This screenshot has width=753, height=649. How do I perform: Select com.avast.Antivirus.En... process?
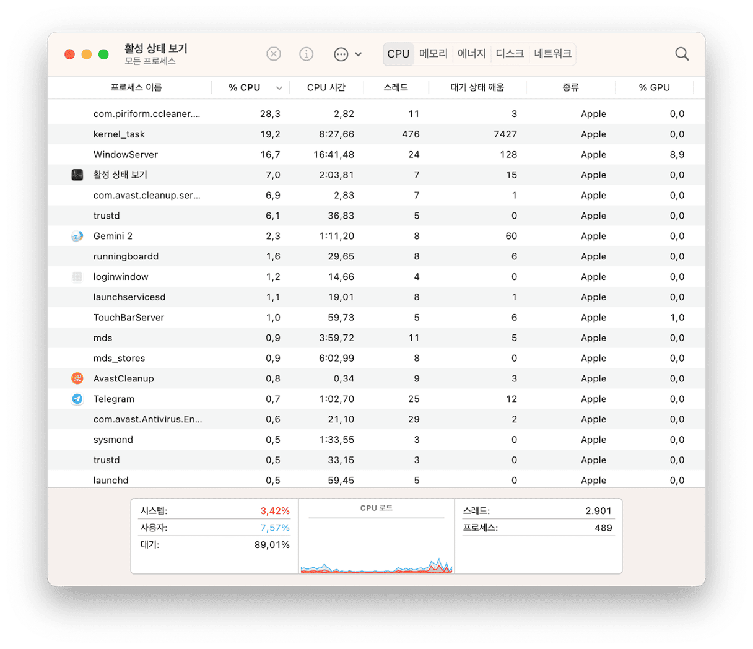point(376,419)
